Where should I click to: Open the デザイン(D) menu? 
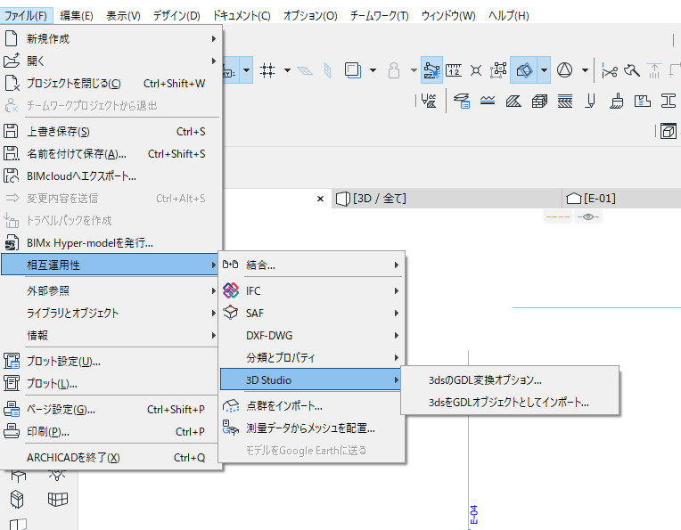176,16
